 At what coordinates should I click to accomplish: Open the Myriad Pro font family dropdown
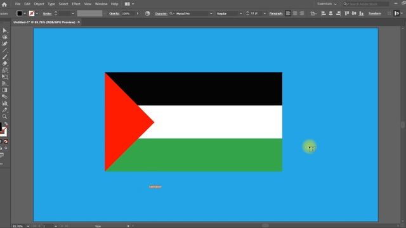click(211, 13)
